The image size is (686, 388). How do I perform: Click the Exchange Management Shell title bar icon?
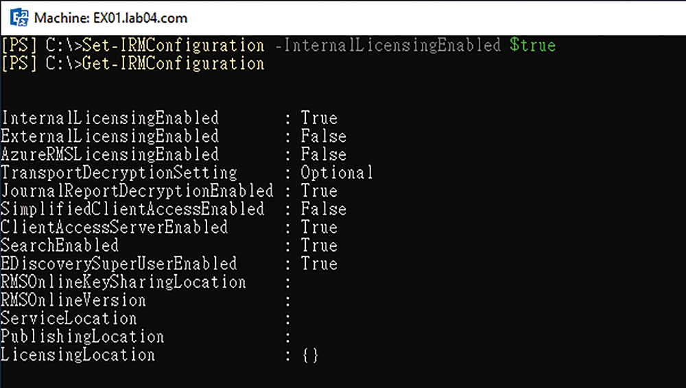point(19,18)
